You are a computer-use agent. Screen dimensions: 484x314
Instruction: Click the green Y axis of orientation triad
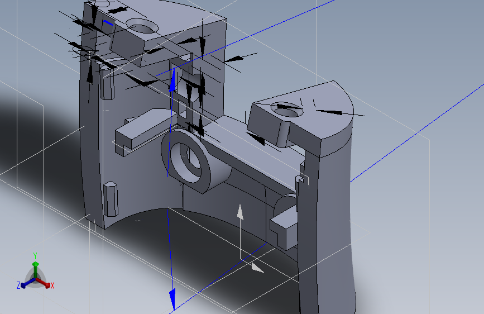36,265
